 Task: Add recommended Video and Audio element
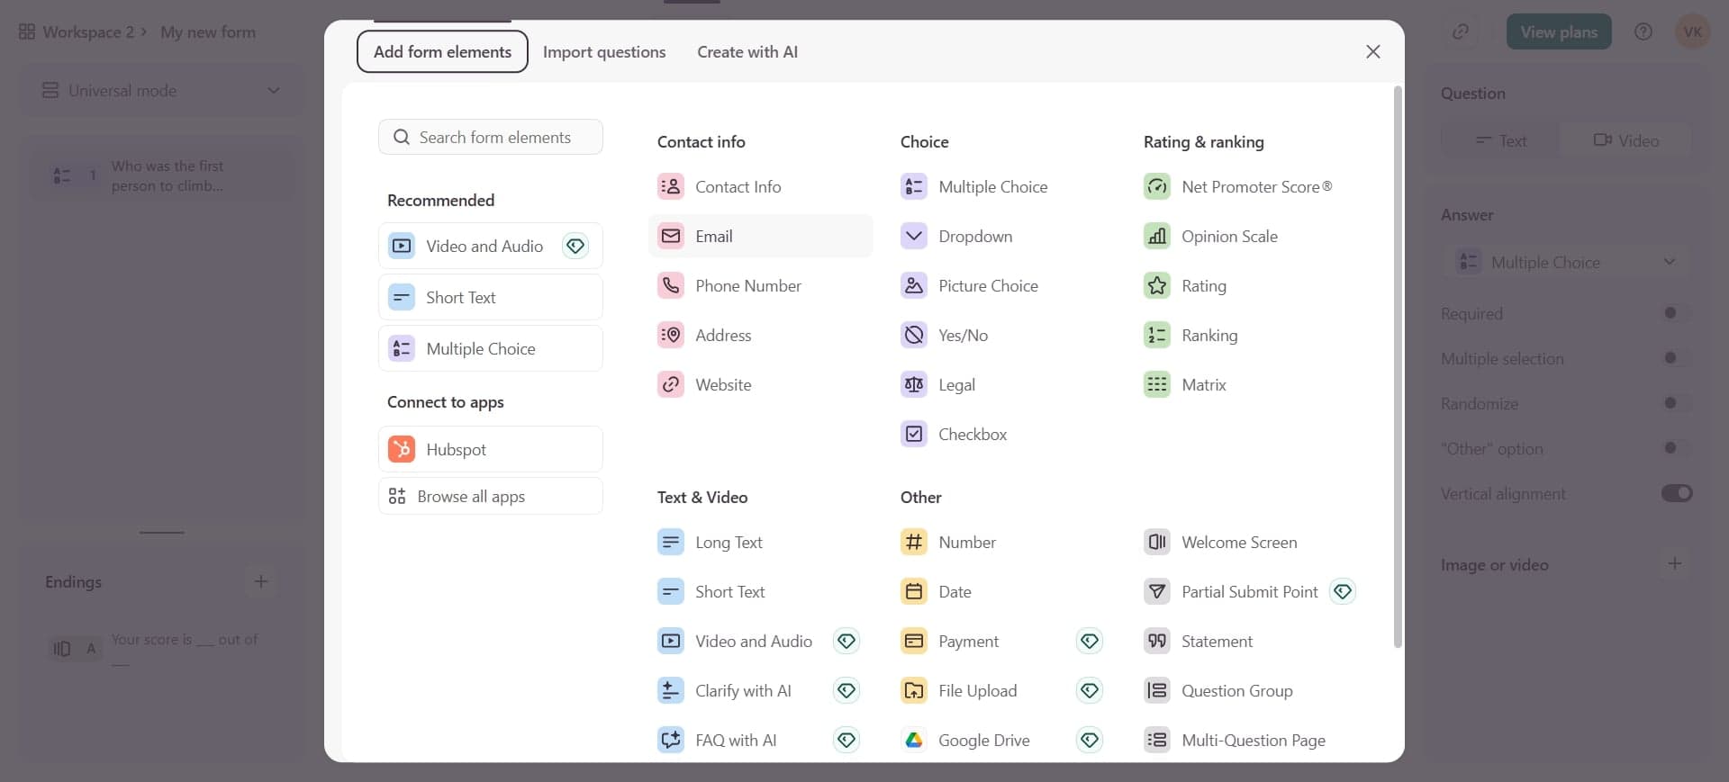491,246
